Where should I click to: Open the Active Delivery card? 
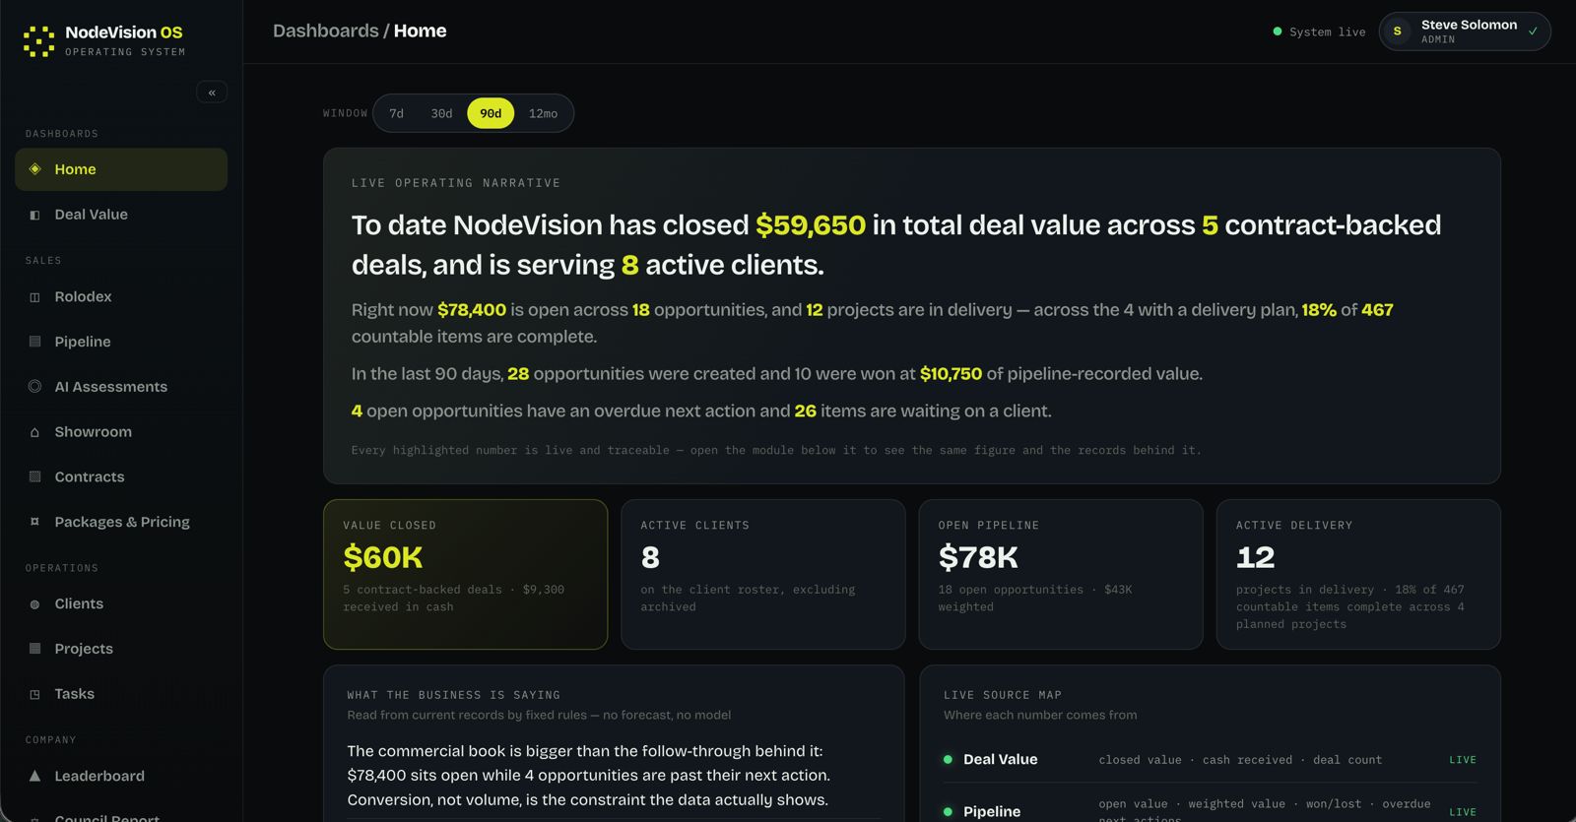point(1358,574)
